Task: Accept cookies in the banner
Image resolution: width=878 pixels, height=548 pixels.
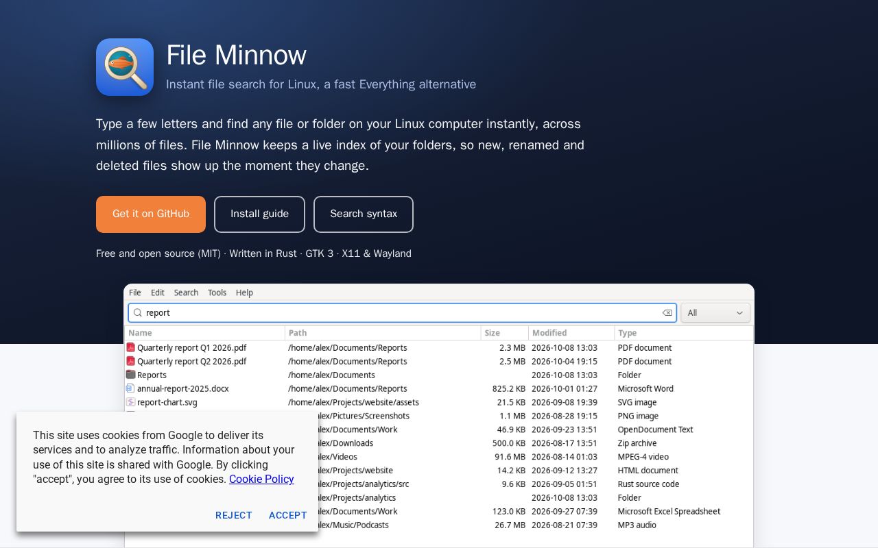Action: [288, 515]
